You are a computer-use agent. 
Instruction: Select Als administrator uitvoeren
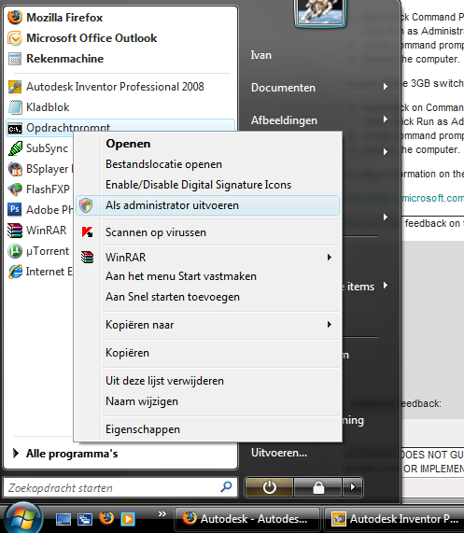tap(207, 205)
